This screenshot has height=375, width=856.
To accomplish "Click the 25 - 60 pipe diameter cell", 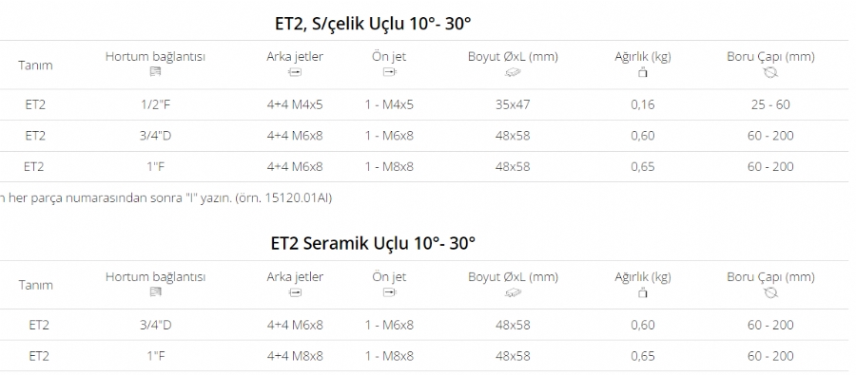I will (770, 104).
